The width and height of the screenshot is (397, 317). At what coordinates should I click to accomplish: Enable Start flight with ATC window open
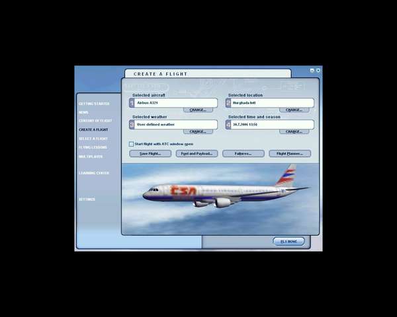click(x=131, y=144)
